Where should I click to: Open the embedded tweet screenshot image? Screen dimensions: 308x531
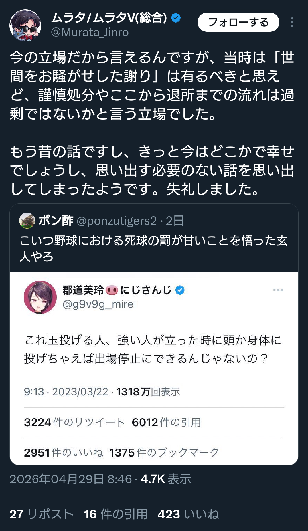click(154, 368)
